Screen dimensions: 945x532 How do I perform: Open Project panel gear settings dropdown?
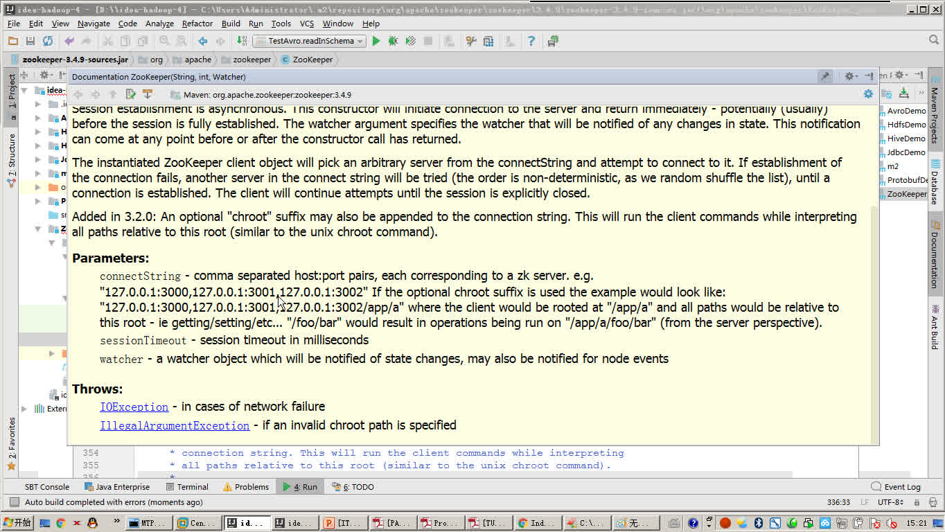pos(45,75)
